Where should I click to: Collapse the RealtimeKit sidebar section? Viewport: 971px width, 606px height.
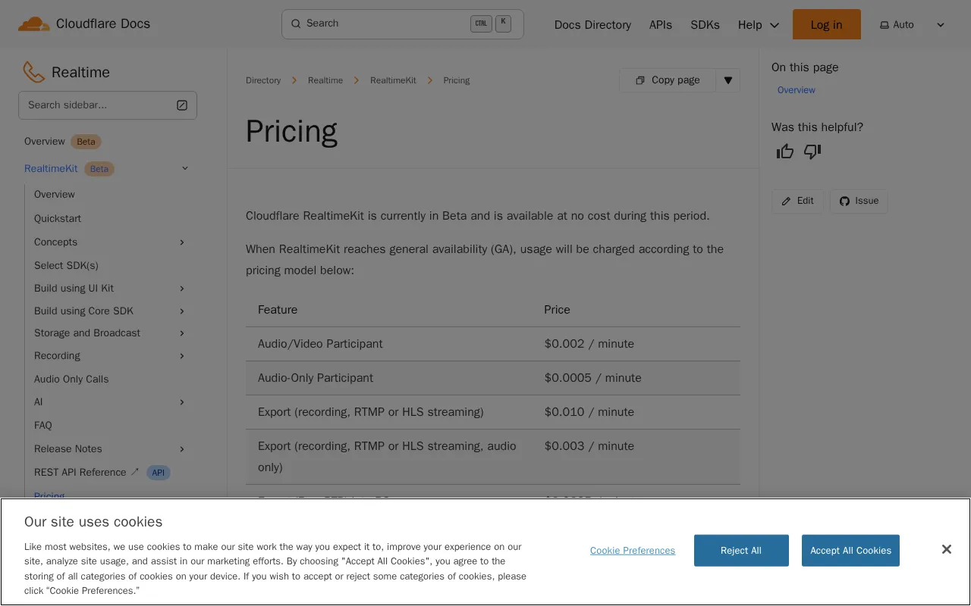tap(185, 168)
